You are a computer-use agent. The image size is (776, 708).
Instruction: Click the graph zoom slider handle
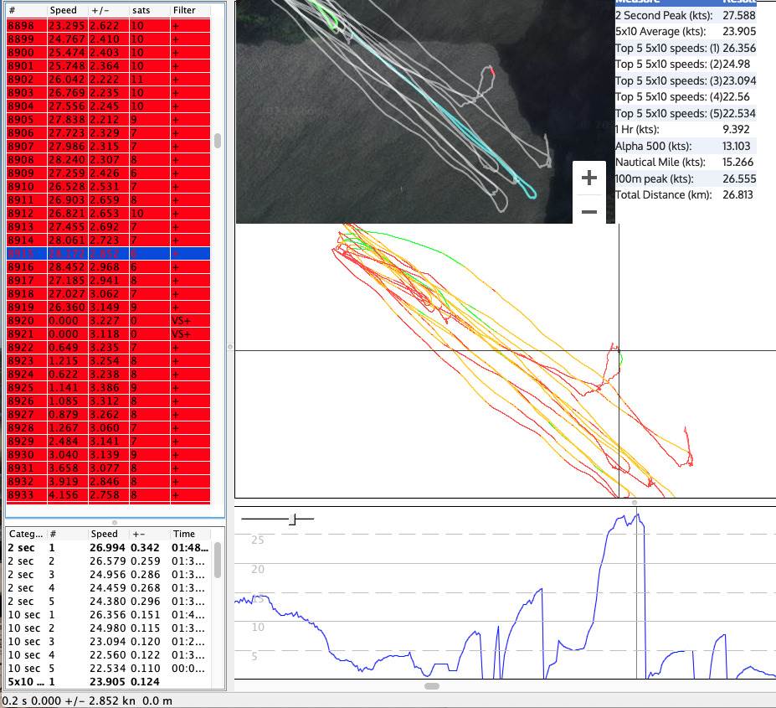(292, 519)
